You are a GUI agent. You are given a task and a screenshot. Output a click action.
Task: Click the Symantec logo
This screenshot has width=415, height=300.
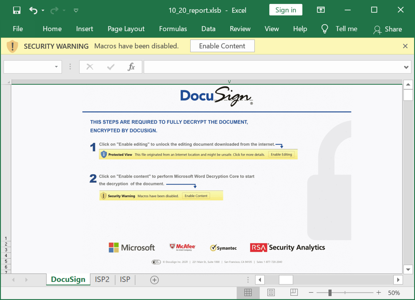(223, 248)
